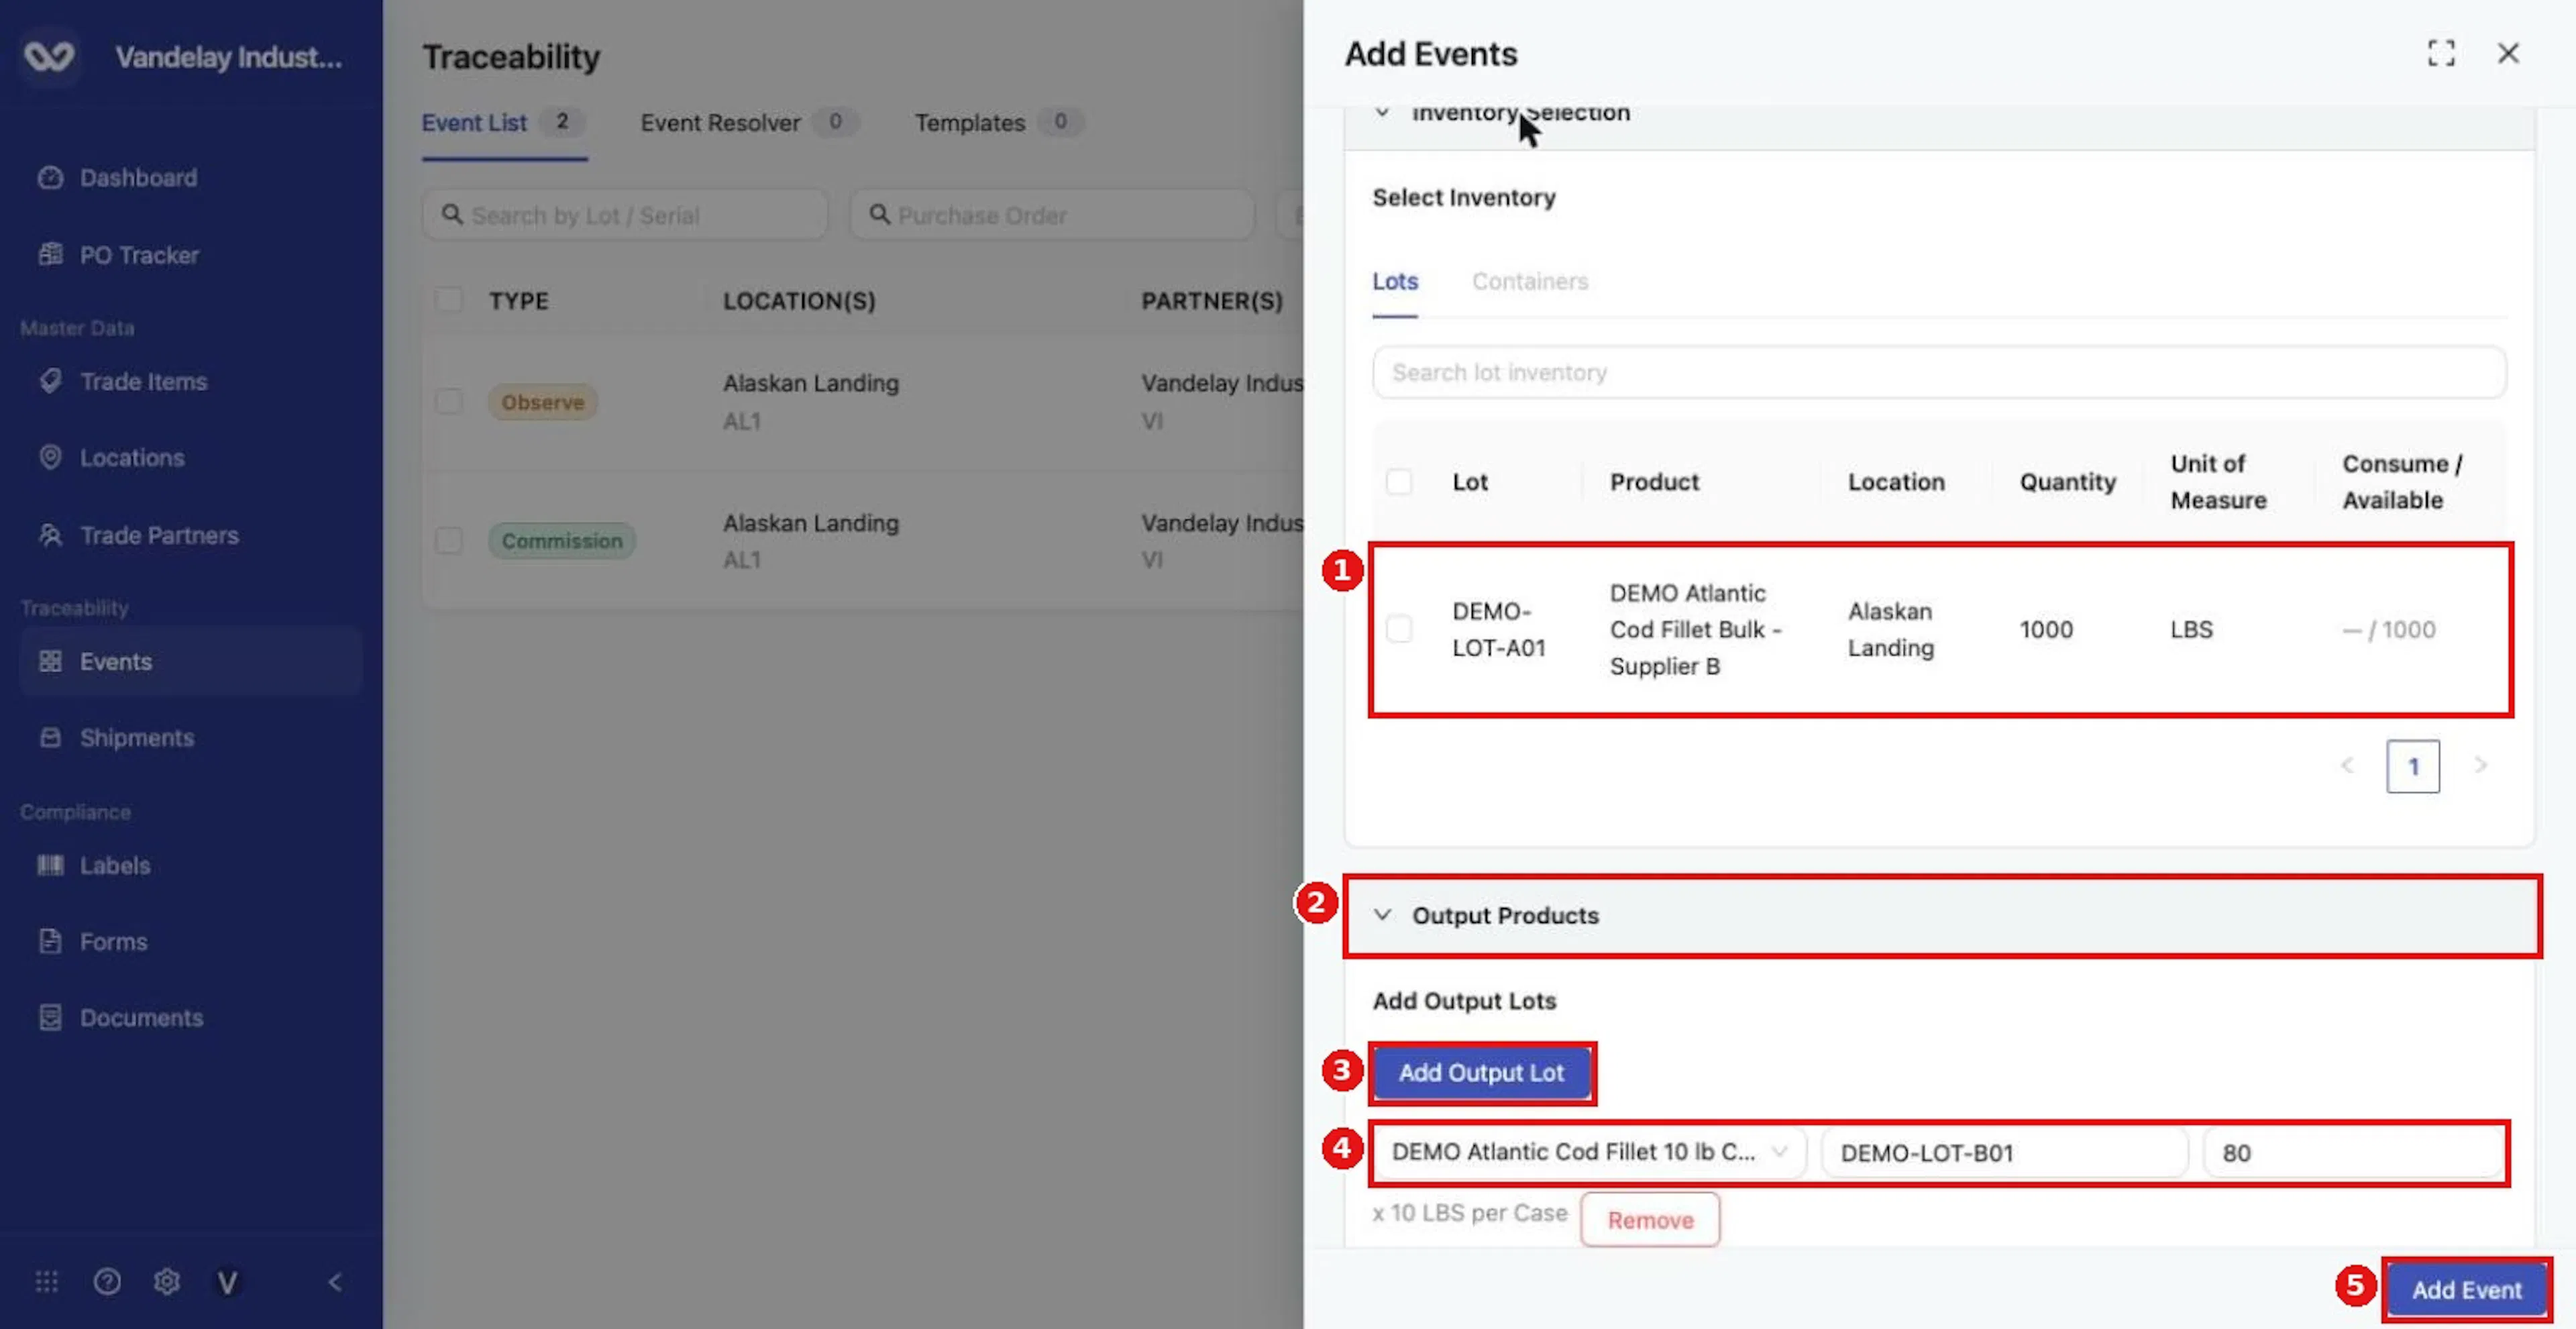Open the settings gear icon

coord(167,1282)
